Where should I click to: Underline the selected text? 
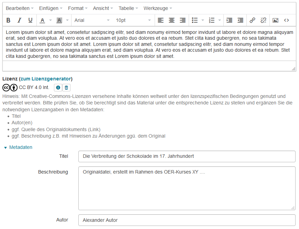pos(30,20)
